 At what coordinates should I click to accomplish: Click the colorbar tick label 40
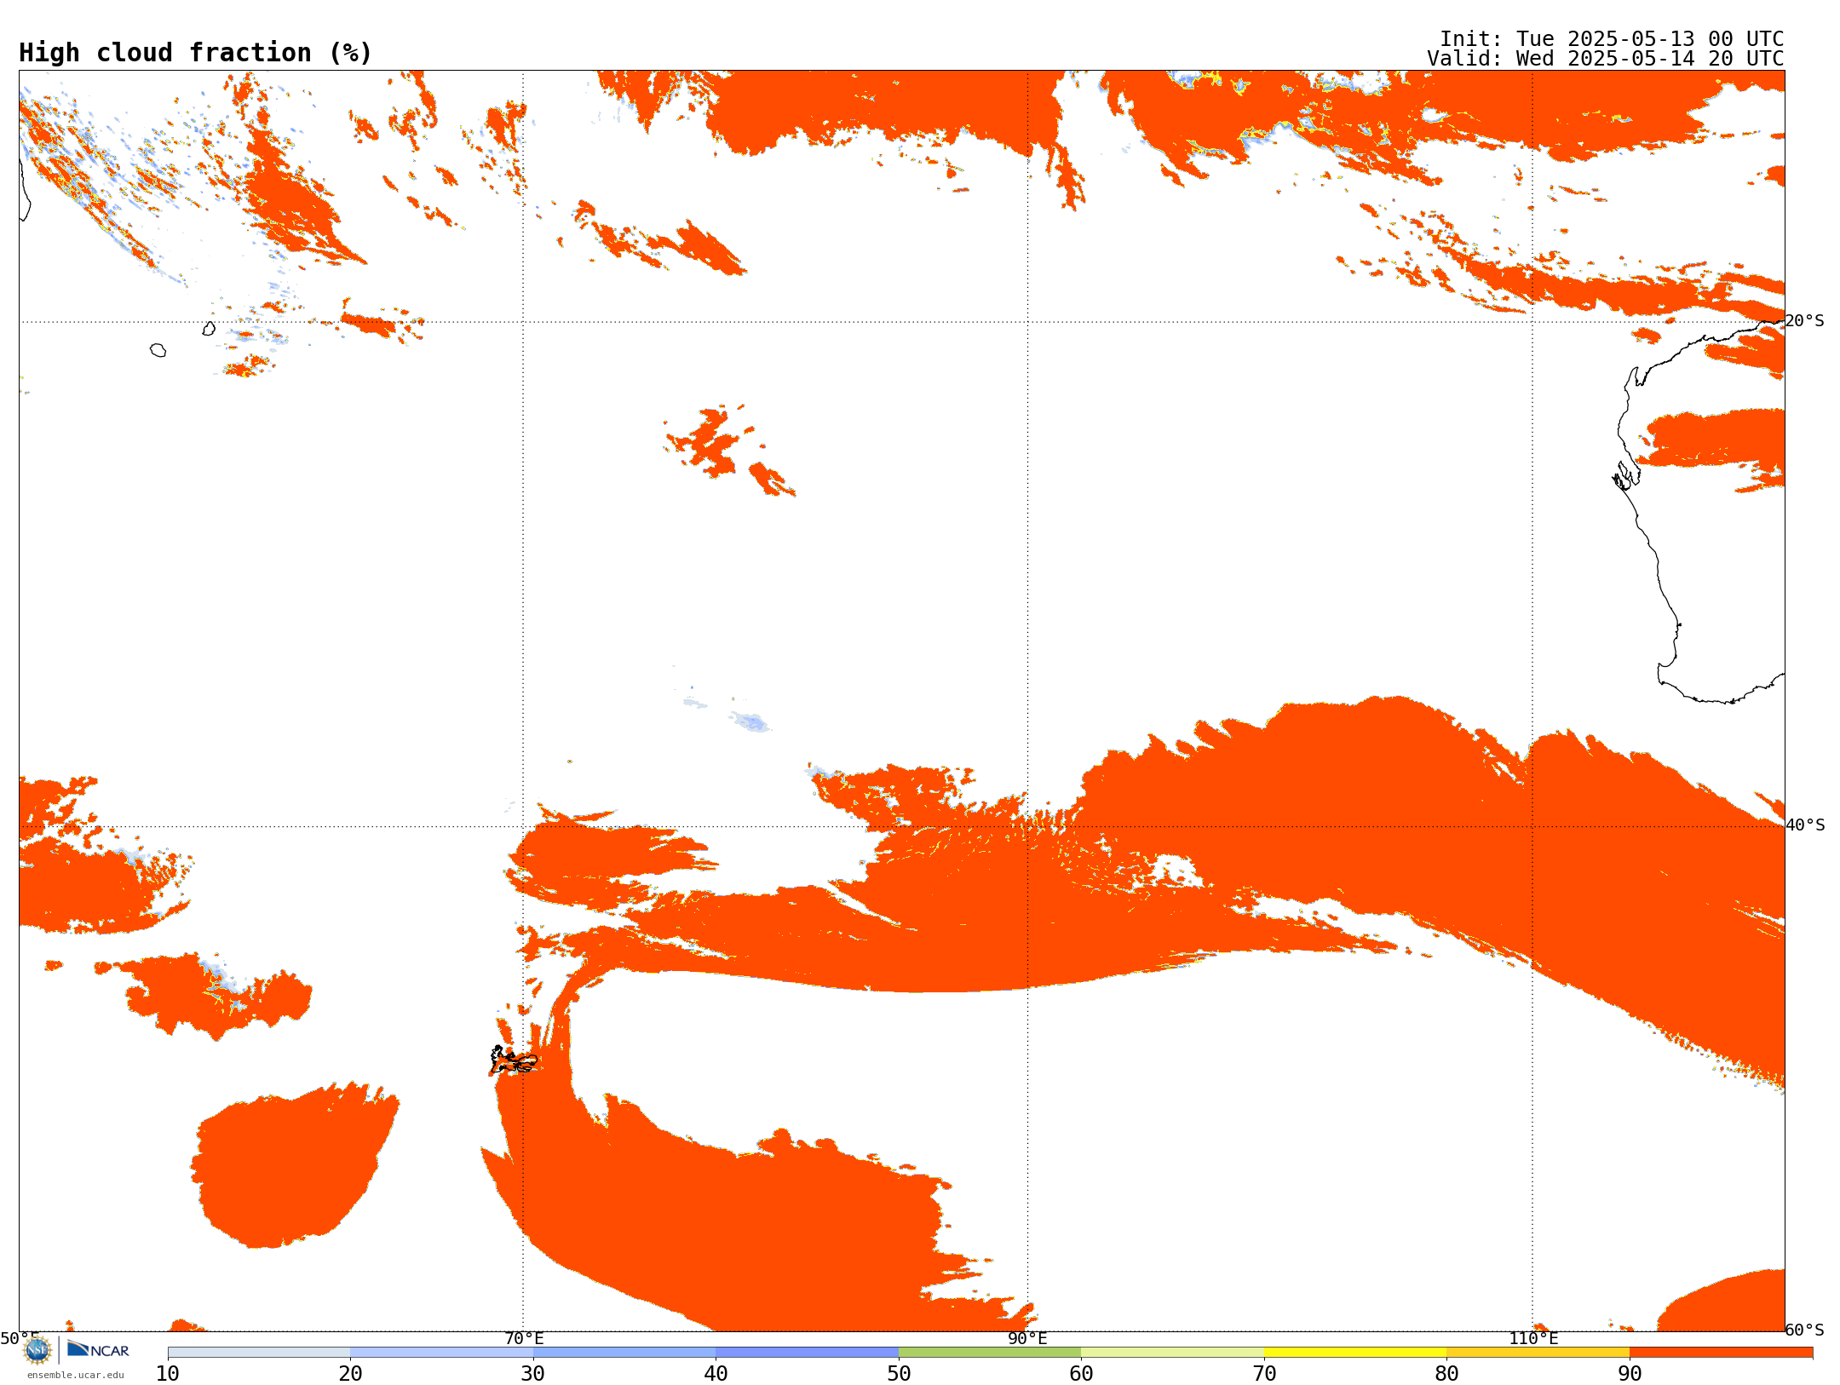tap(716, 1374)
